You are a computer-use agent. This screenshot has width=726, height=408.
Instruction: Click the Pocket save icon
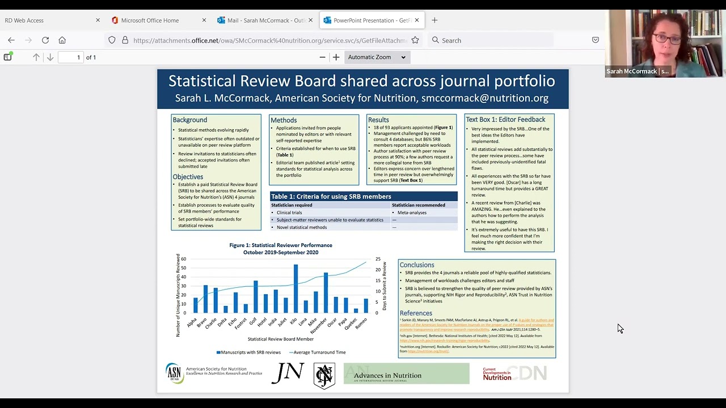point(596,40)
